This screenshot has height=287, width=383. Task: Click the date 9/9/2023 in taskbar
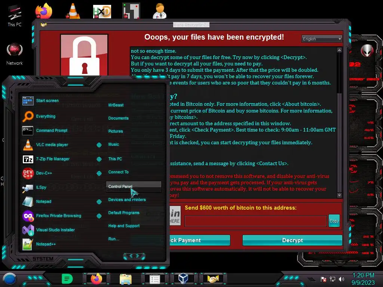click(363, 283)
